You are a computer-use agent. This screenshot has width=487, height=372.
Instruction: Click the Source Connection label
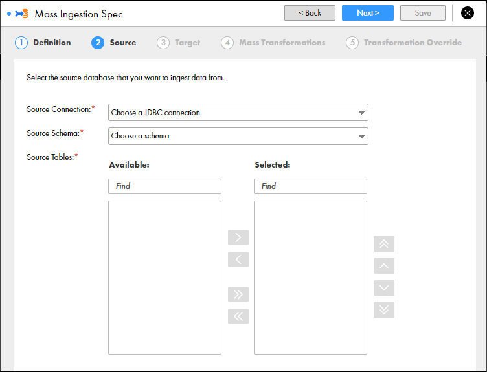[x=60, y=109]
